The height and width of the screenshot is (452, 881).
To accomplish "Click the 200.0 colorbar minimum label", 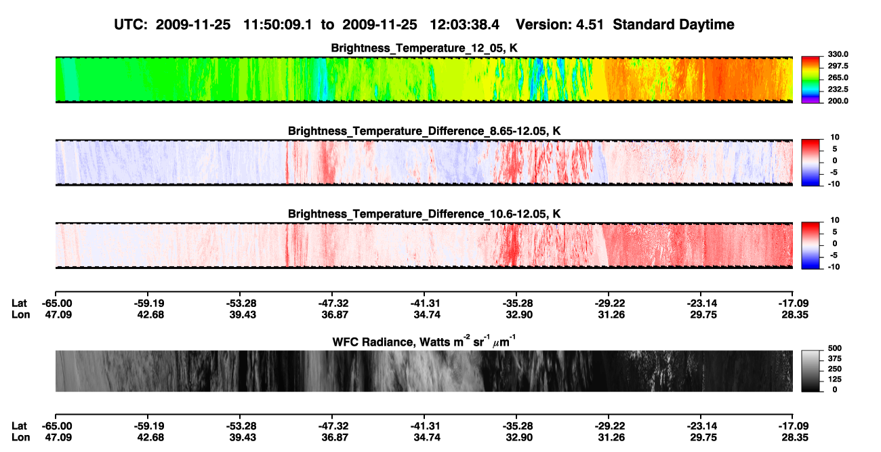I will (x=838, y=100).
